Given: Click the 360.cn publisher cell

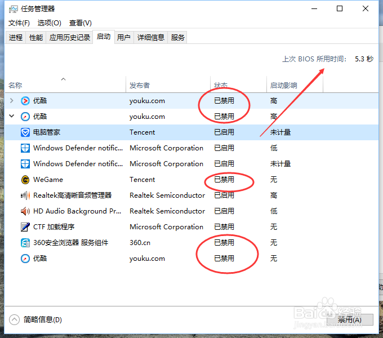Looking at the screenshot, I should [140, 243].
